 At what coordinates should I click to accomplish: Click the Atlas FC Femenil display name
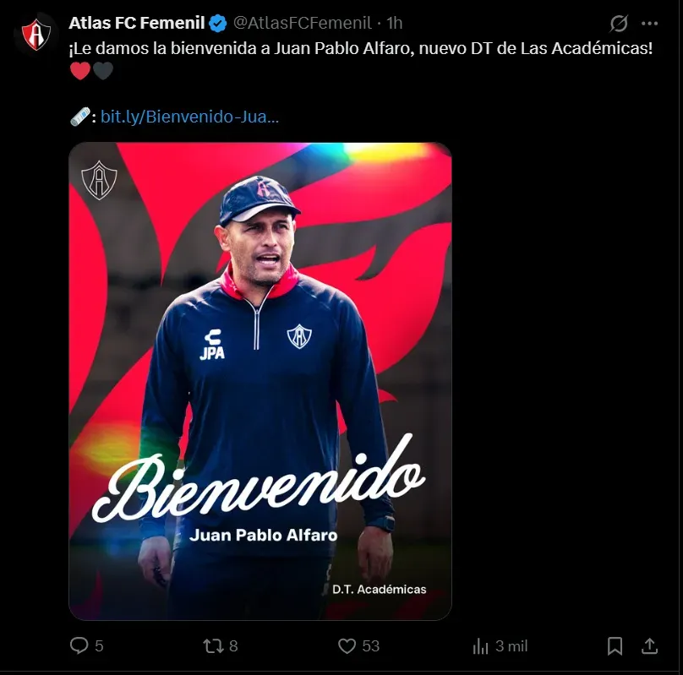coord(136,23)
